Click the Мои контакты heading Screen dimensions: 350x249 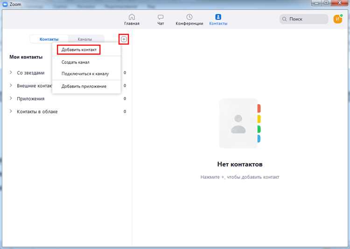26,57
